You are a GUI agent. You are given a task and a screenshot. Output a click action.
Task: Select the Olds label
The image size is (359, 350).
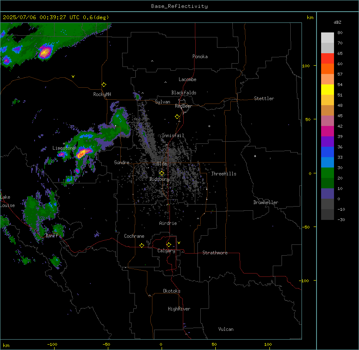[162, 164]
